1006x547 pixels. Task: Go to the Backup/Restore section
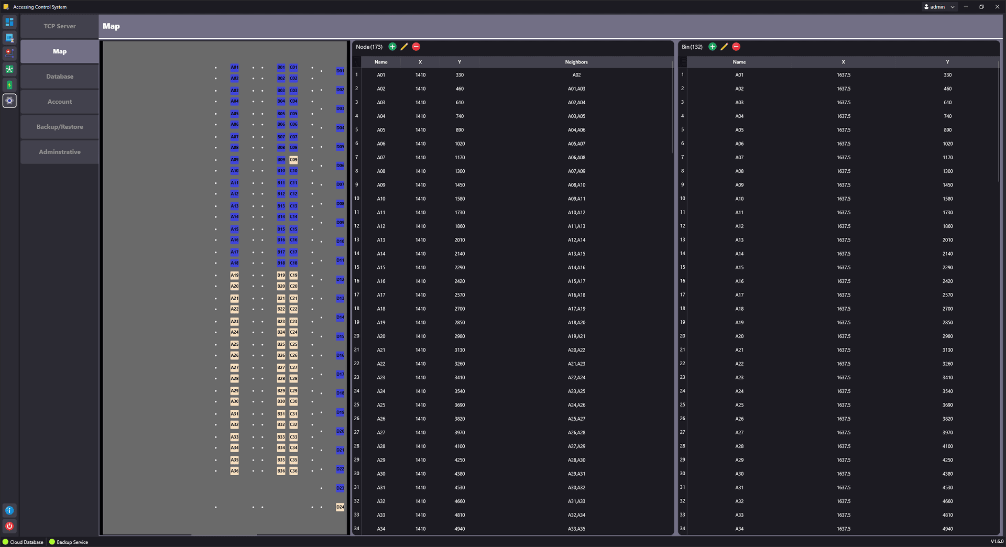coord(60,127)
